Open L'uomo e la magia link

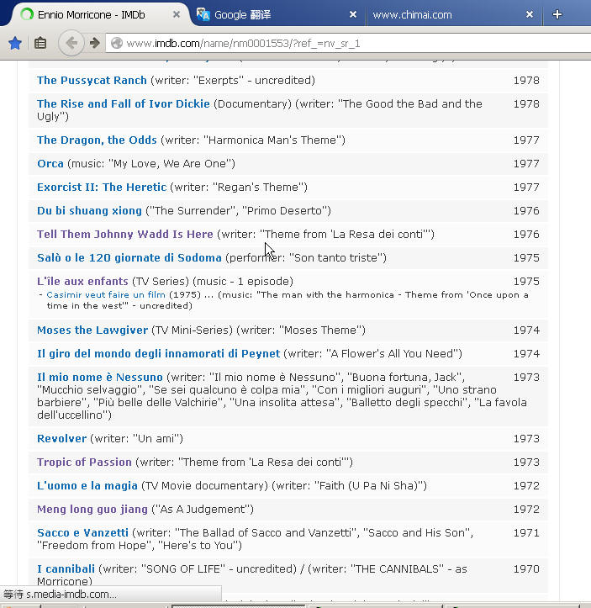pyautogui.click(x=87, y=486)
